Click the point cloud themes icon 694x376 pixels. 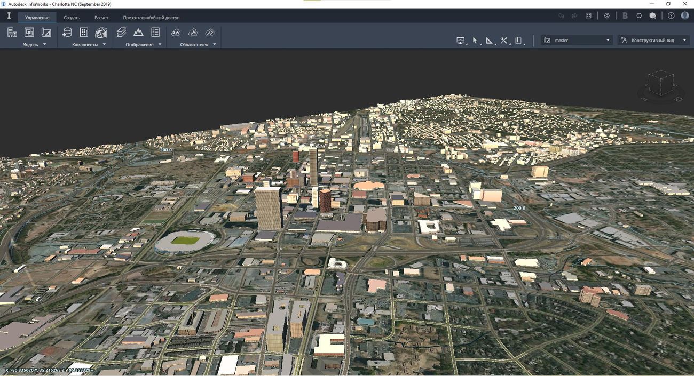click(193, 32)
